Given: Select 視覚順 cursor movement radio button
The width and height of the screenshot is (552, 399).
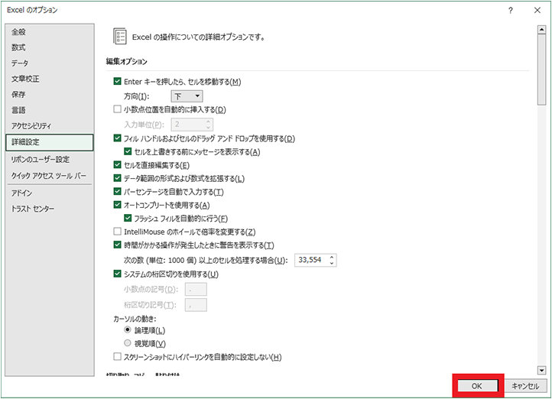Looking at the screenshot, I should click(x=128, y=343).
